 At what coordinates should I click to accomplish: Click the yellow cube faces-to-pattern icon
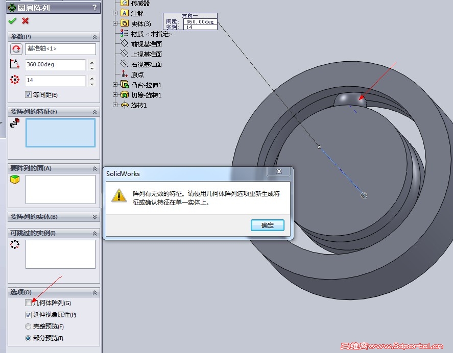coord(15,180)
